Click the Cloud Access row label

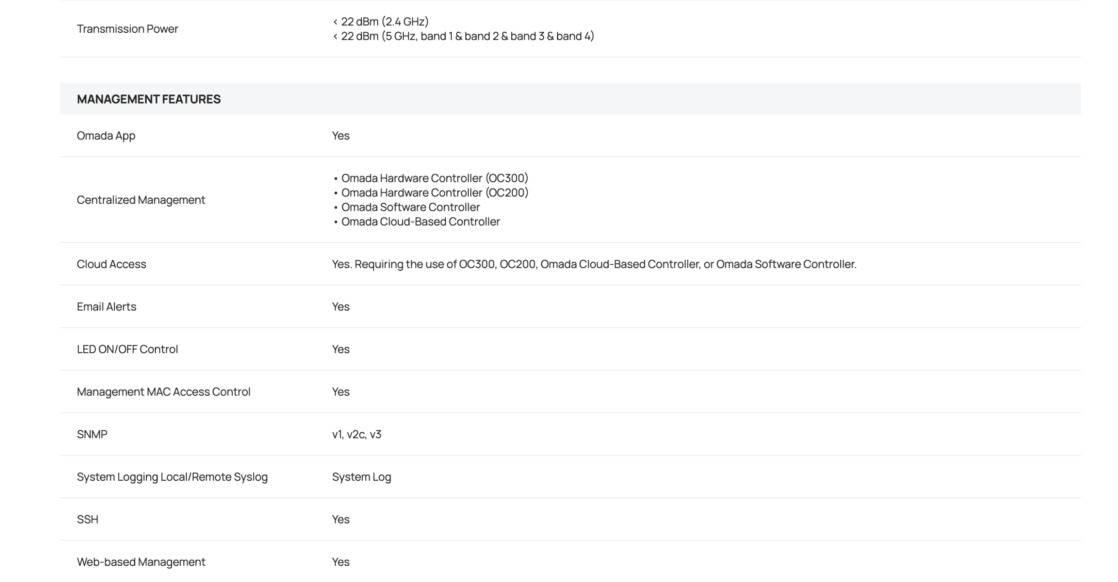[111, 264]
